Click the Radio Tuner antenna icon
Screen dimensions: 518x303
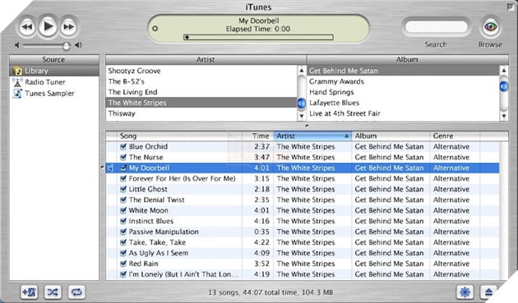17,82
